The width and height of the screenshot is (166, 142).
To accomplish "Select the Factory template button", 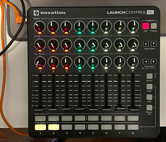I will click(154, 26).
